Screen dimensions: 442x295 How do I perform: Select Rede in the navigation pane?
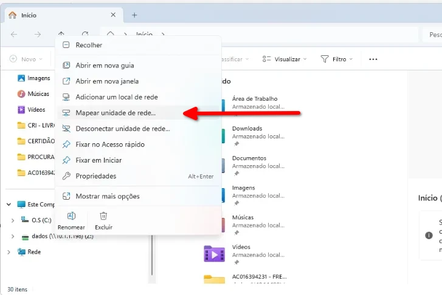29,252
